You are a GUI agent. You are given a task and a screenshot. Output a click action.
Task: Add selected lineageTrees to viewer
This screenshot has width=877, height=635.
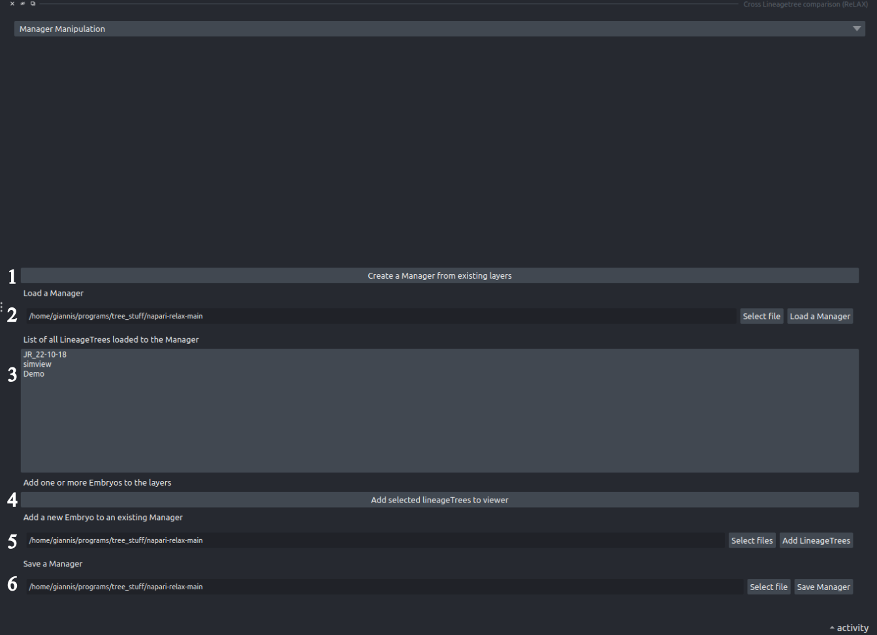439,500
